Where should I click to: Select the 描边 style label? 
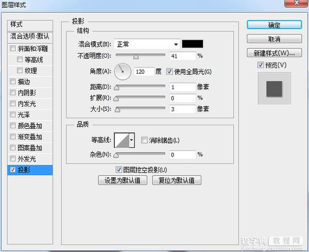click(x=24, y=81)
